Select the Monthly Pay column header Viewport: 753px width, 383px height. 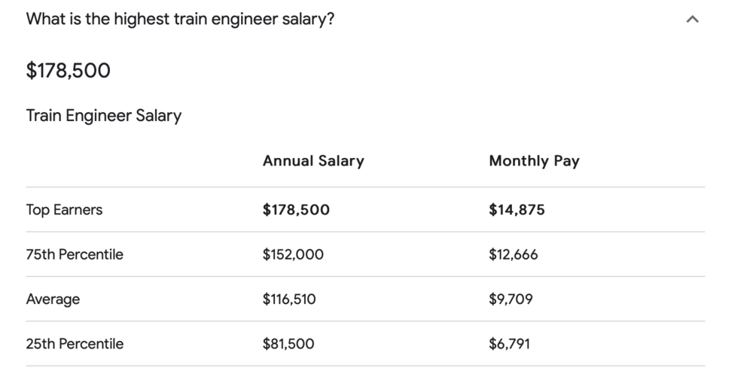(534, 160)
